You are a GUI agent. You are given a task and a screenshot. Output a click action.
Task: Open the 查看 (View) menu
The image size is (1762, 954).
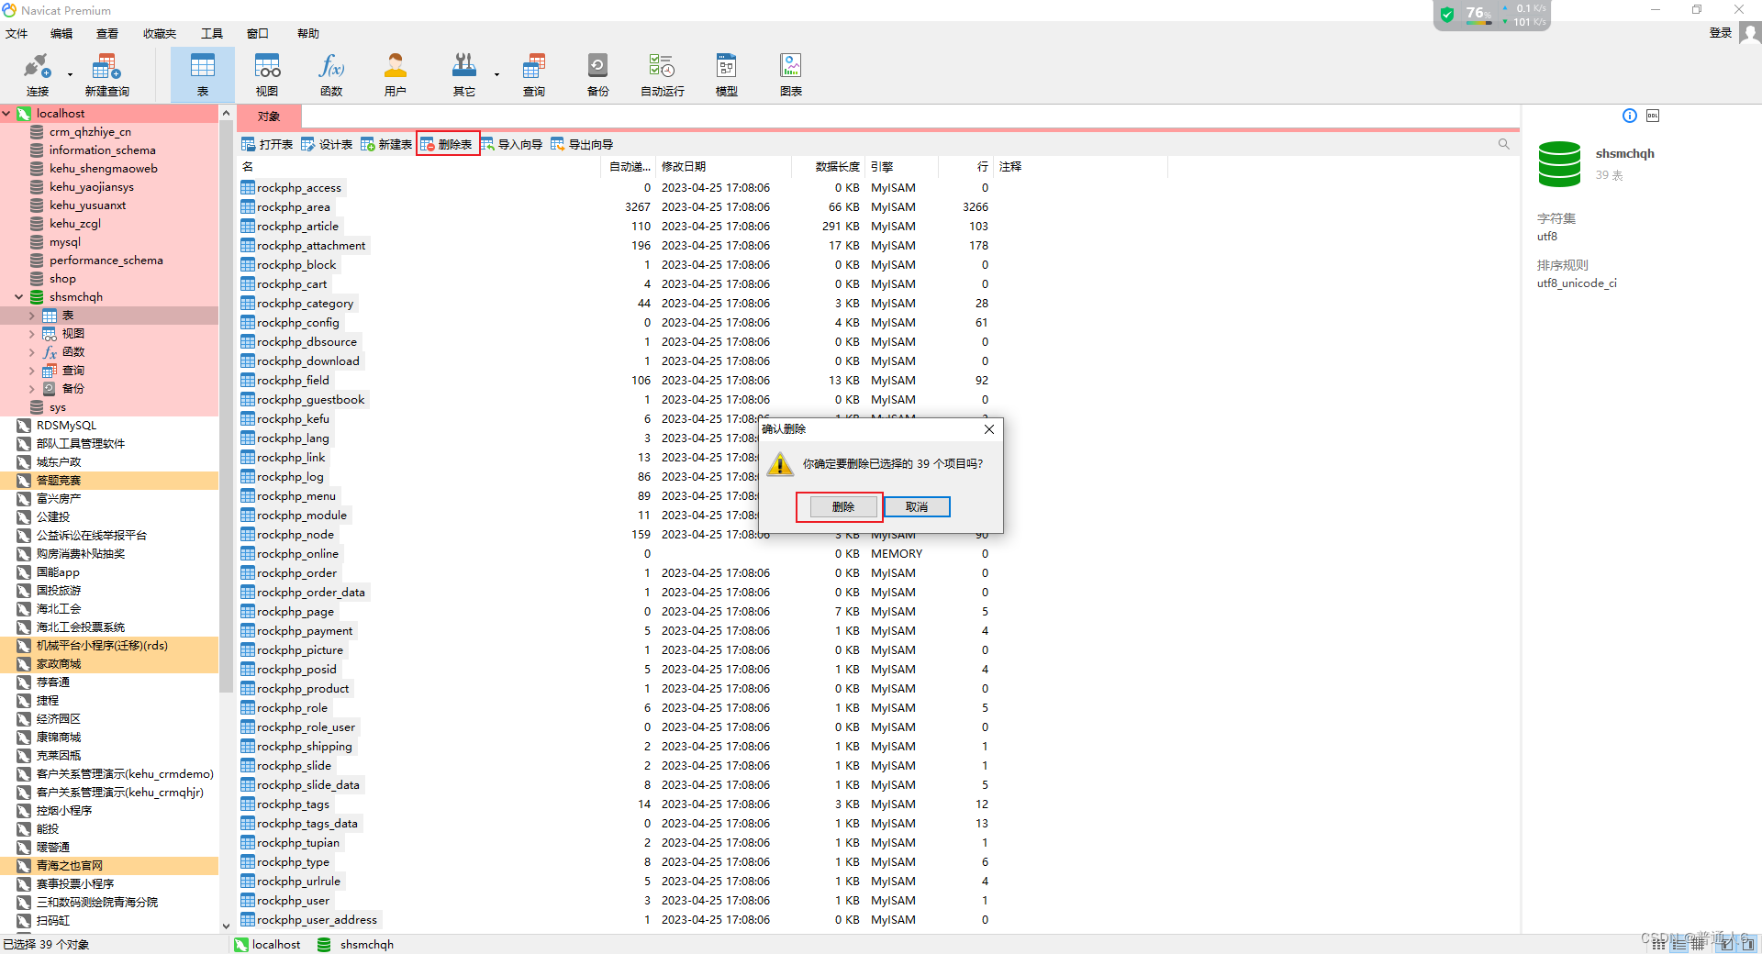point(107,33)
